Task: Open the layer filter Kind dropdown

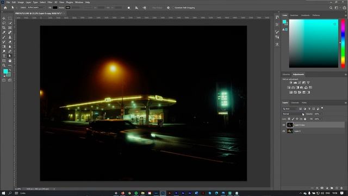Action: 290,109
